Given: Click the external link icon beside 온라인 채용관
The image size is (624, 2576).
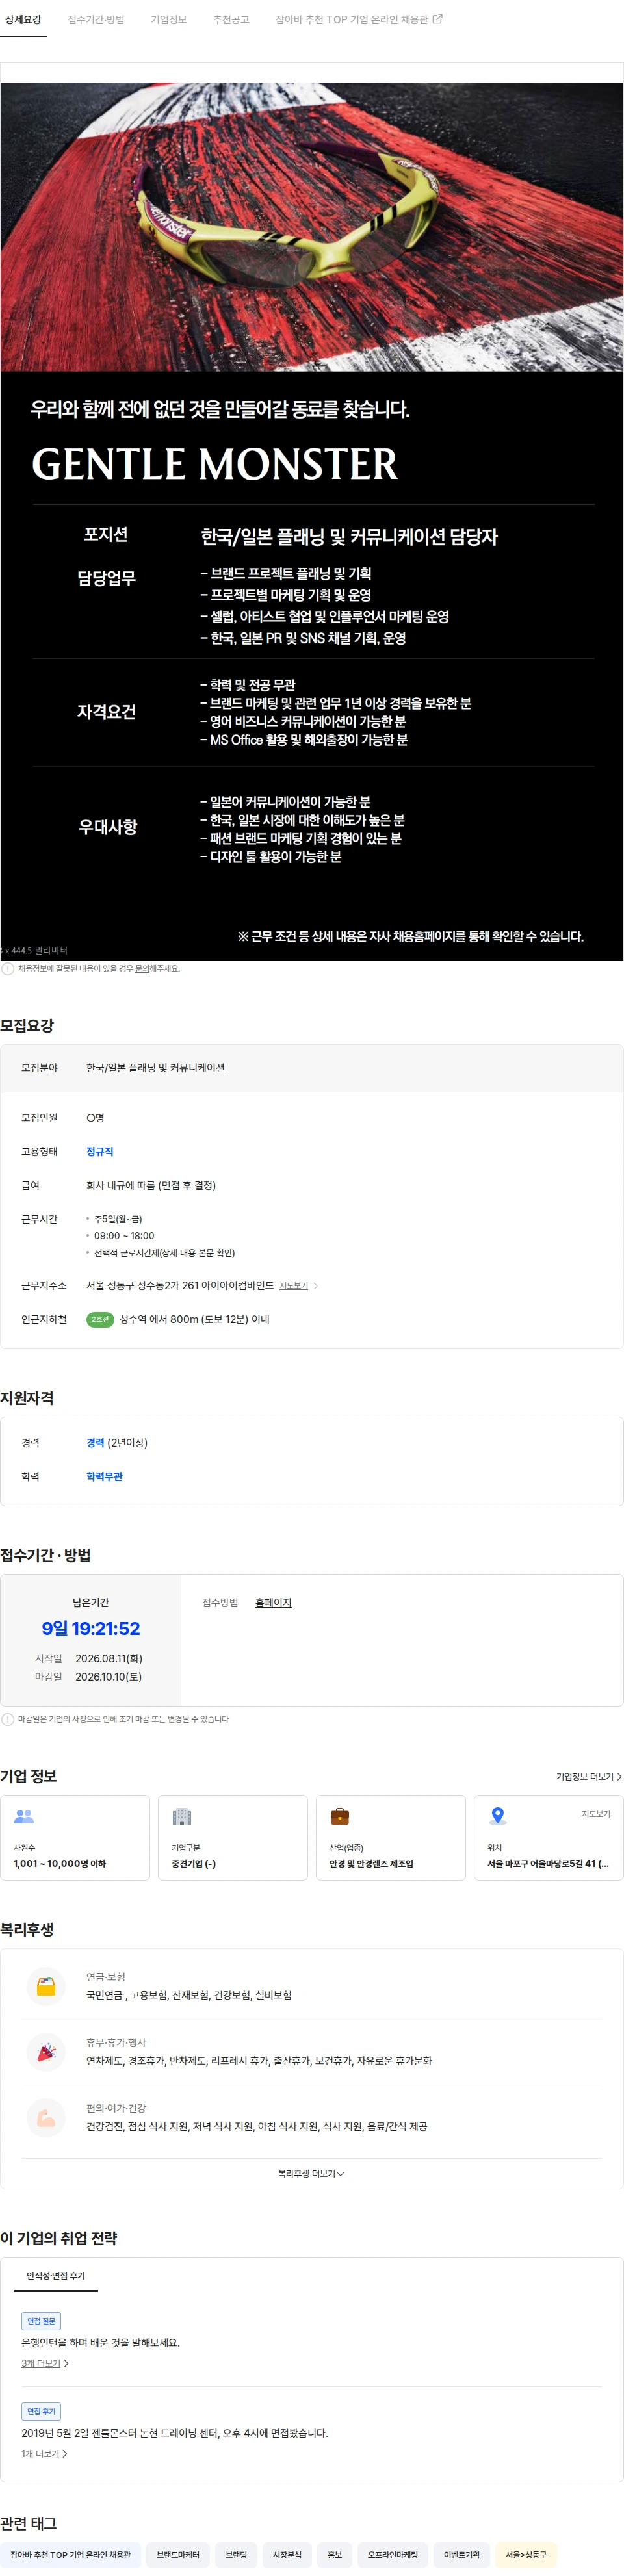Looking at the screenshot, I should pyautogui.click(x=437, y=19).
